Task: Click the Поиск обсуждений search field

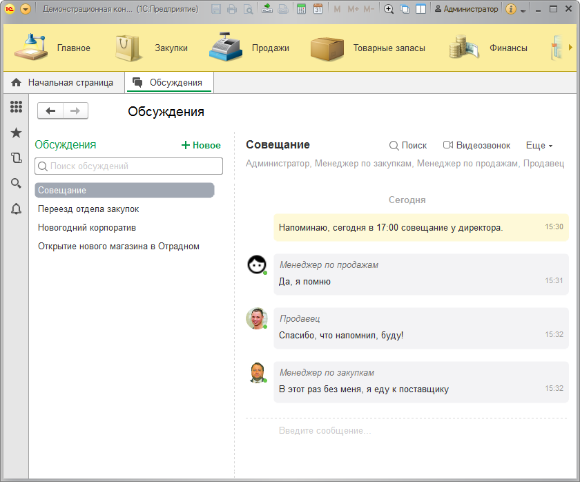Action: (x=129, y=166)
